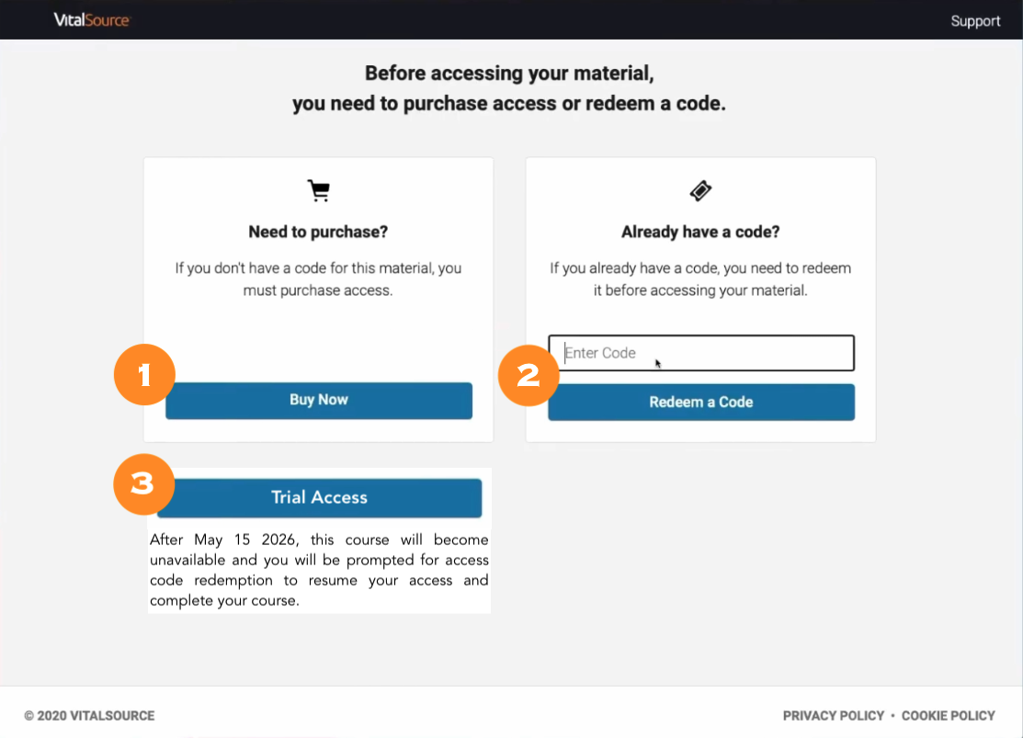Click the orange badge numbered 2
The width and height of the screenshot is (1023, 738).
point(529,375)
